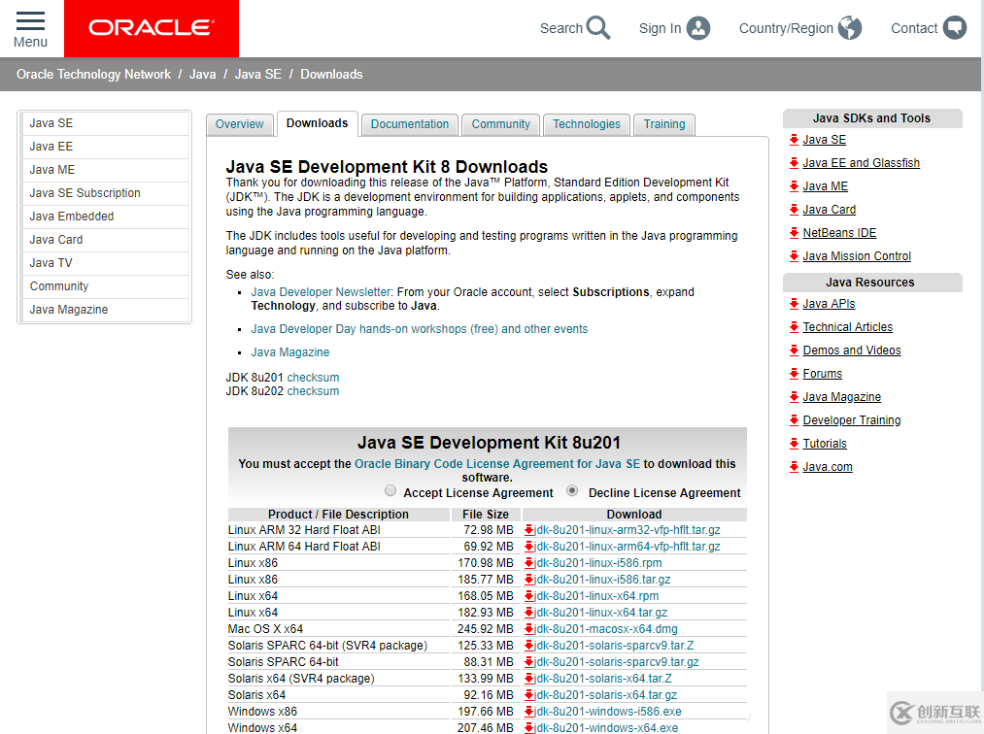Viewport: 984px width, 734px height.
Task: Open Java Embedded in left sidebar
Action: [72, 217]
